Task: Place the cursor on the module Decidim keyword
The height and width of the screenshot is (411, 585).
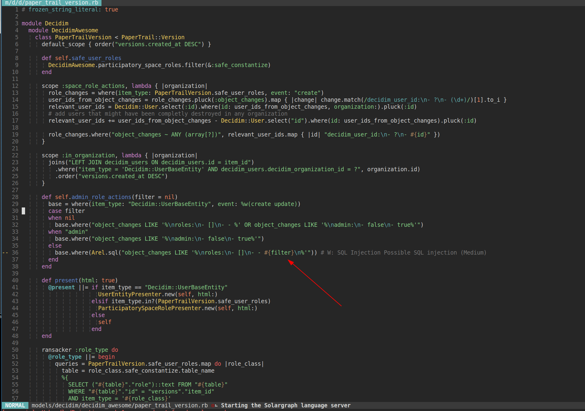Action: pyautogui.click(x=31, y=23)
